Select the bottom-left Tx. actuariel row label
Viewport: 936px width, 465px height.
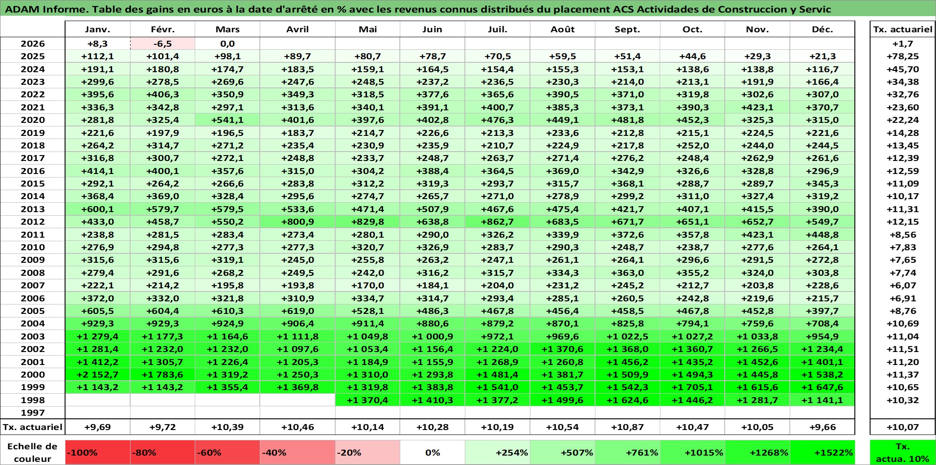point(33,427)
